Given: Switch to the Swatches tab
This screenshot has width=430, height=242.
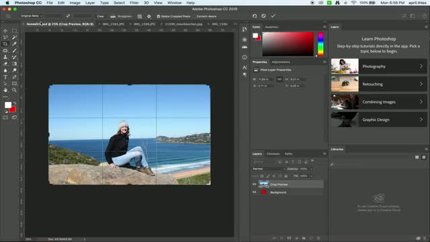Looking at the screenshot, I should [271, 27].
